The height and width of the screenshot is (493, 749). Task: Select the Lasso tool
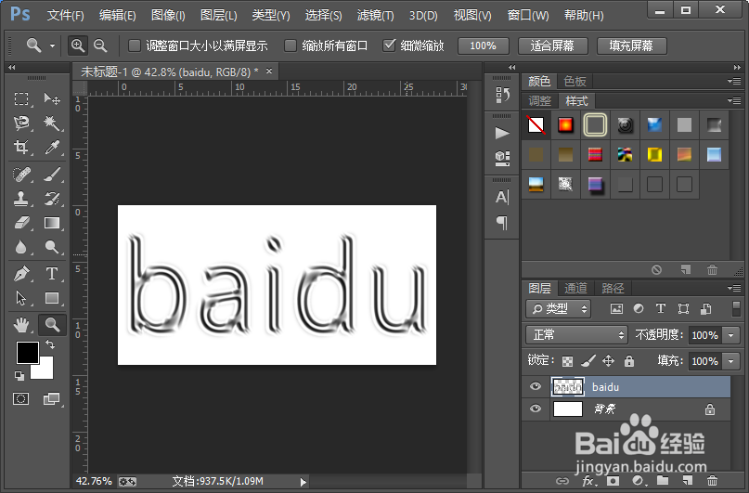coord(21,123)
